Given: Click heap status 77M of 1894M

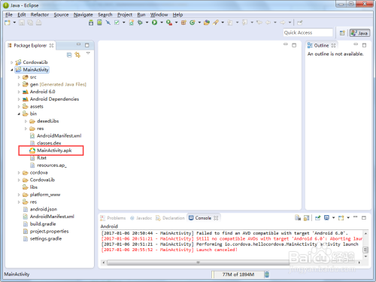Looking at the screenshot, I should (238, 274).
